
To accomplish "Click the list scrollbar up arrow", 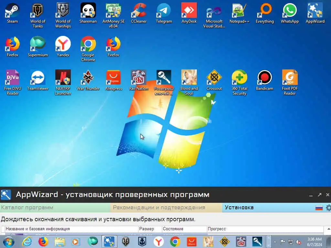I will point(329,229).
